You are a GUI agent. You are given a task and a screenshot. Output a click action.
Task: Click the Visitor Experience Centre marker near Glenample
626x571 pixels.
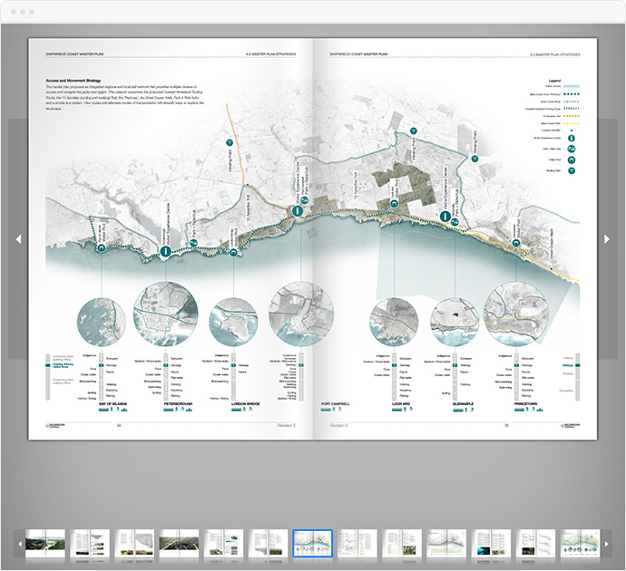tap(445, 217)
